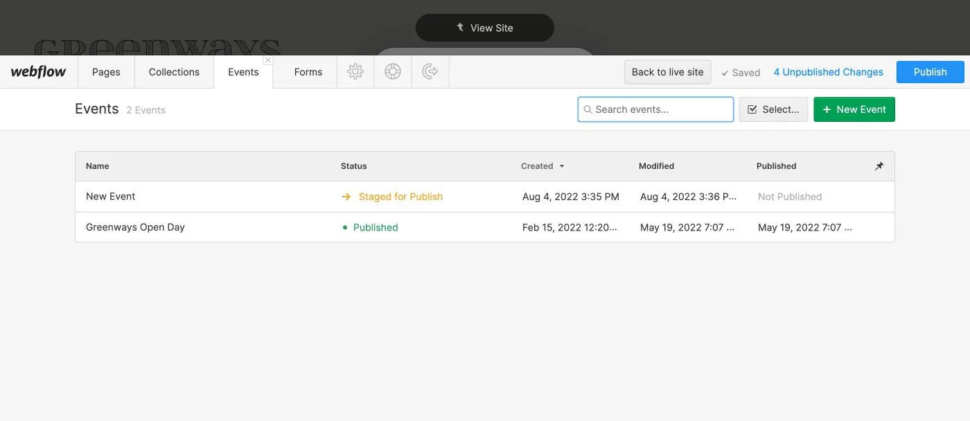Click the Staged for Publish status

[392, 197]
